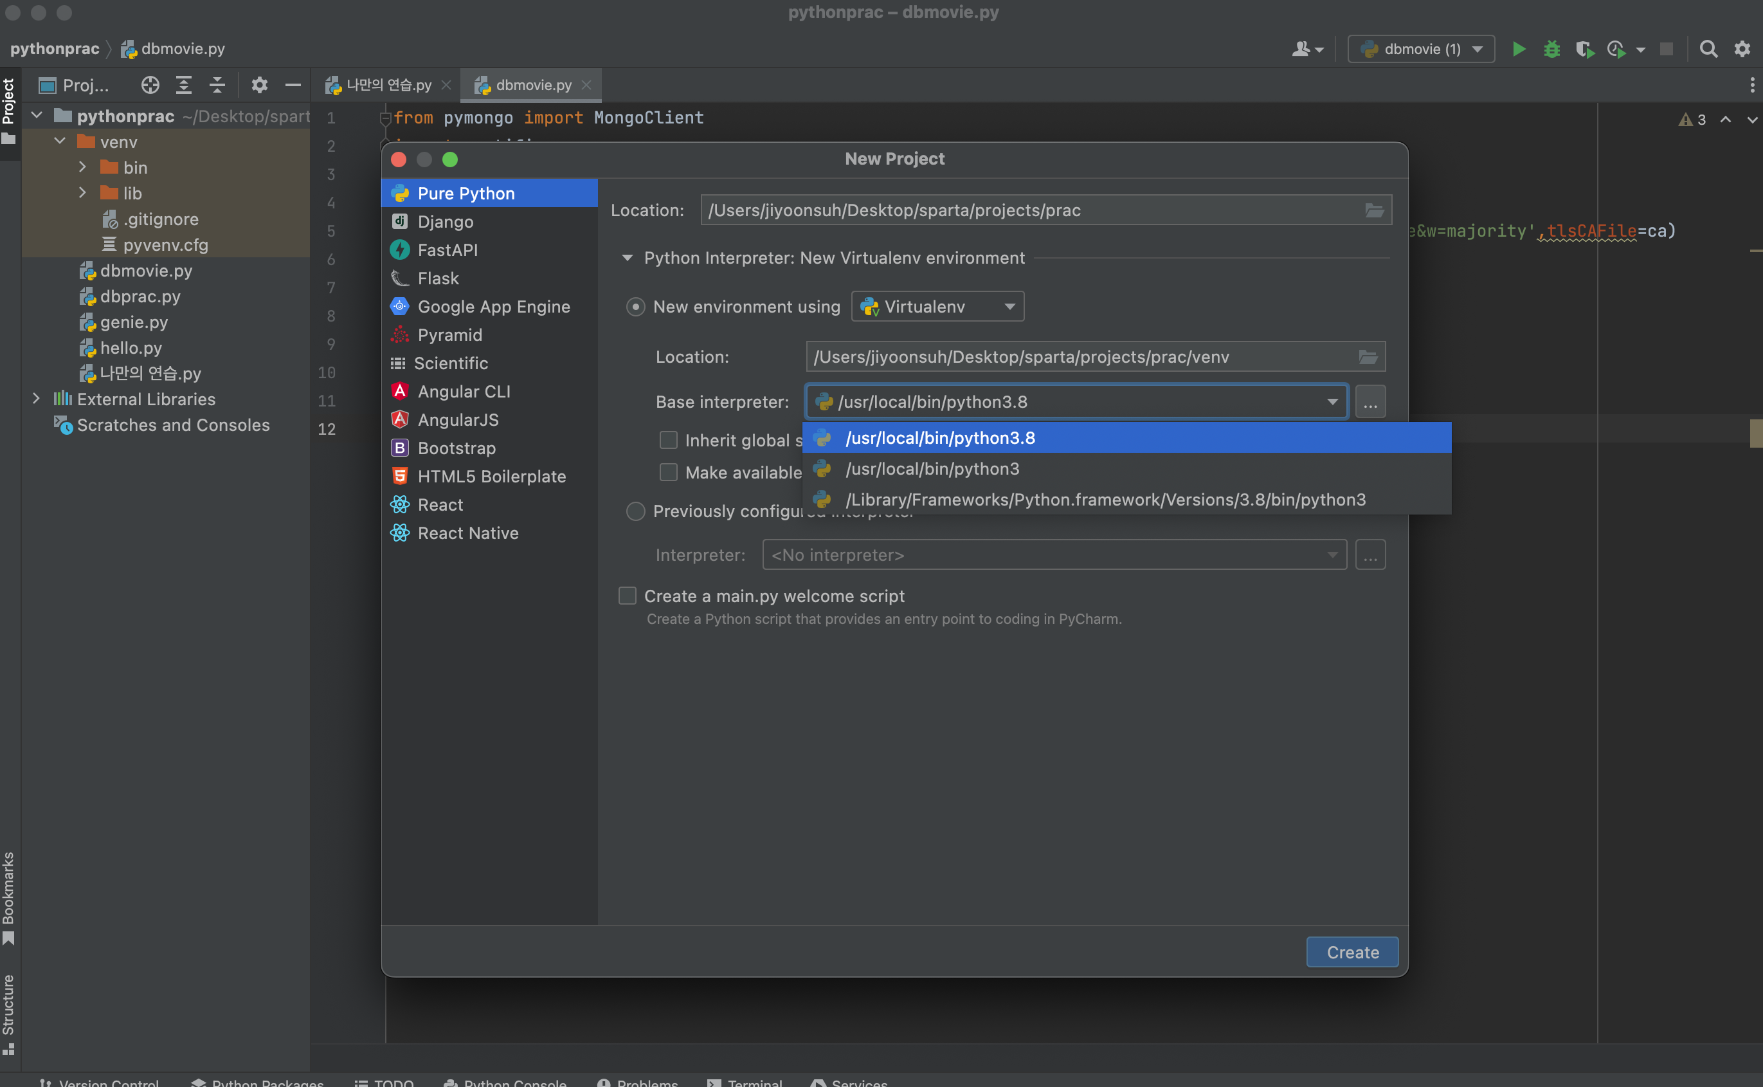Viewport: 1763px width, 1087px height.
Task: Select FastAPI project type
Action: [489, 250]
